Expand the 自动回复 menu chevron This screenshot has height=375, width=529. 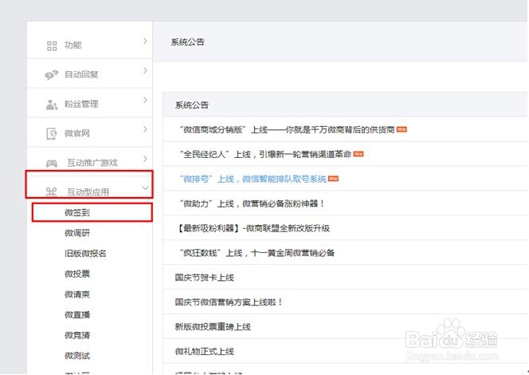click(145, 70)
